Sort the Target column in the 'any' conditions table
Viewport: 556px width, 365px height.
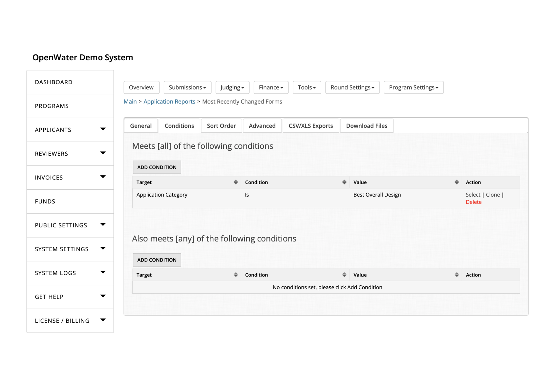(236, 275)
